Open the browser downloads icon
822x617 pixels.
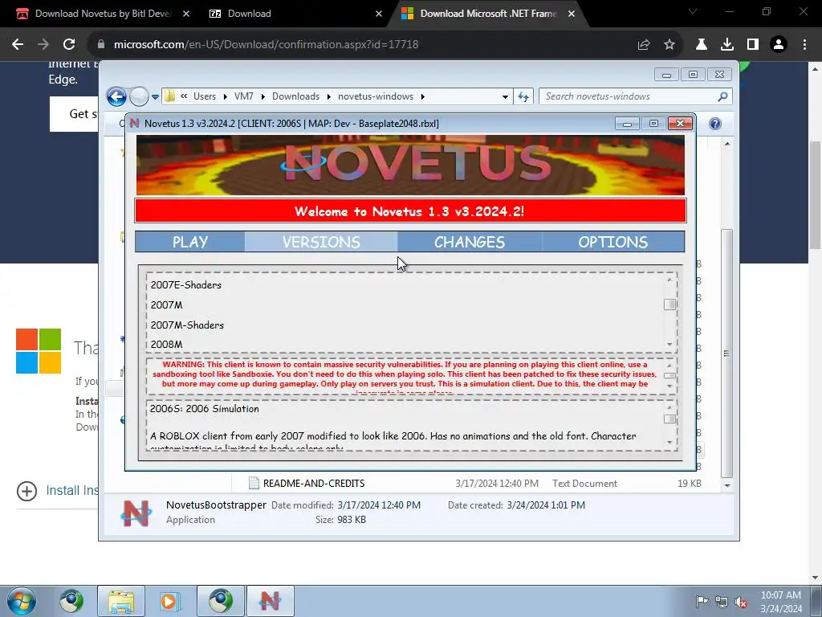[727, 45]
